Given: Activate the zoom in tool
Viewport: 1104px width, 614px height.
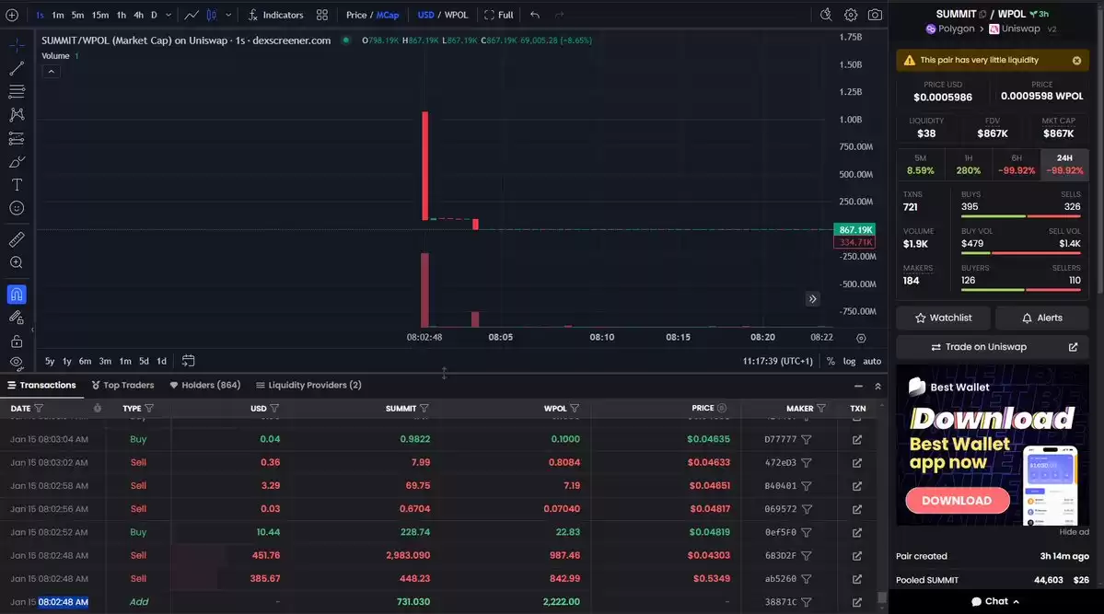Looking at the screenshot, I should click(17, 262).
